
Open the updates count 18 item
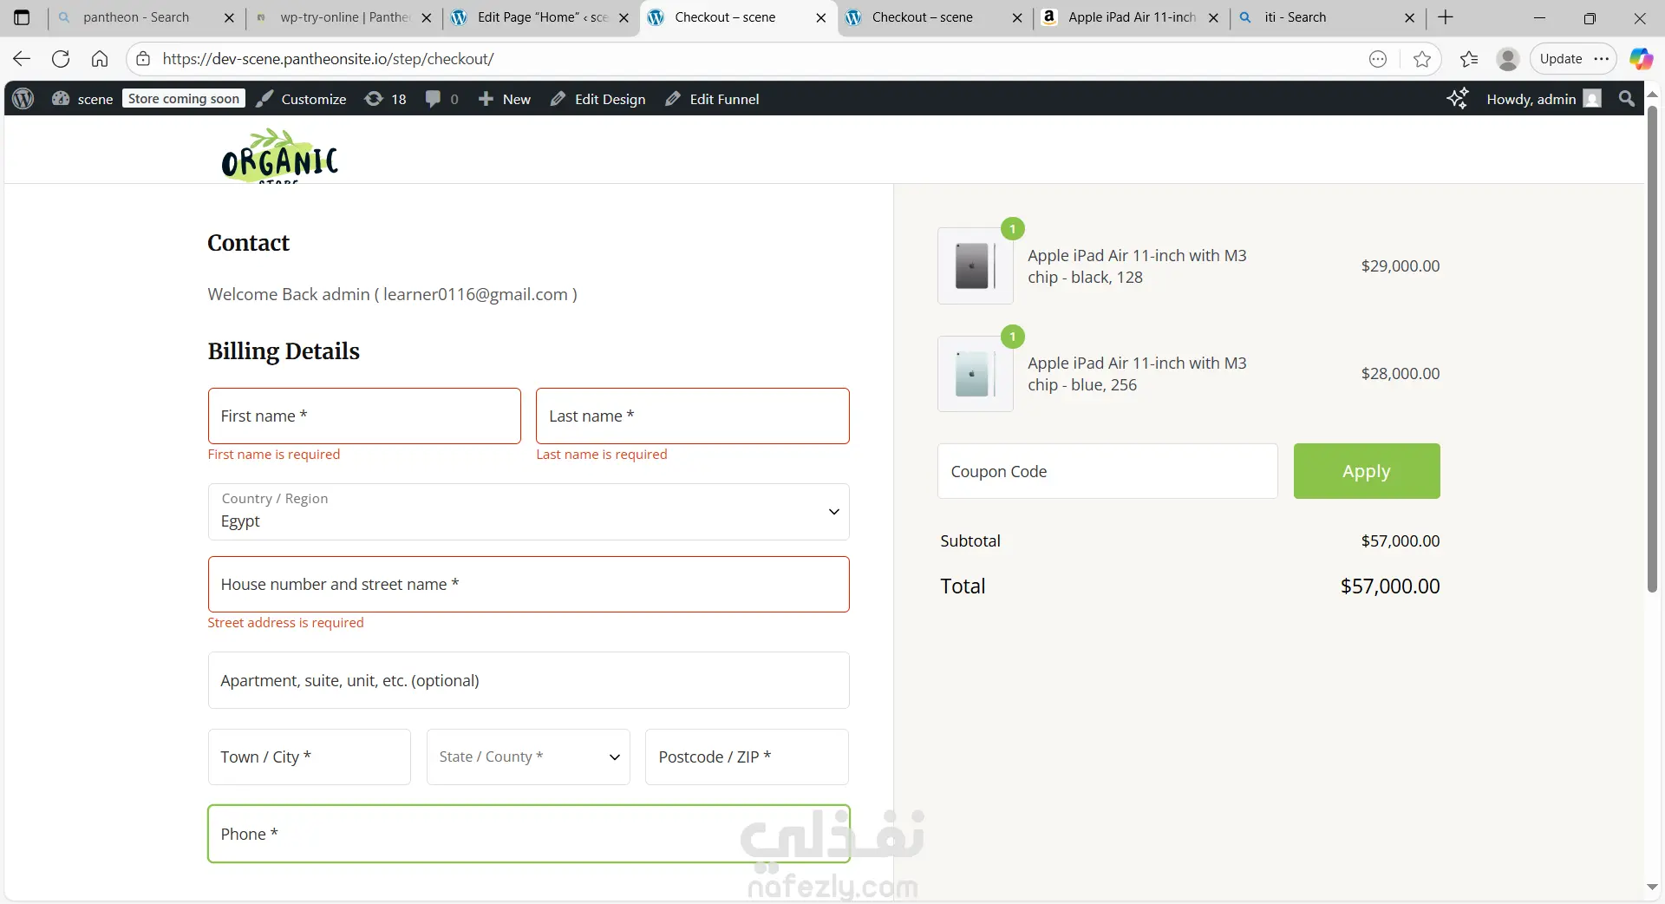[386, 99]
